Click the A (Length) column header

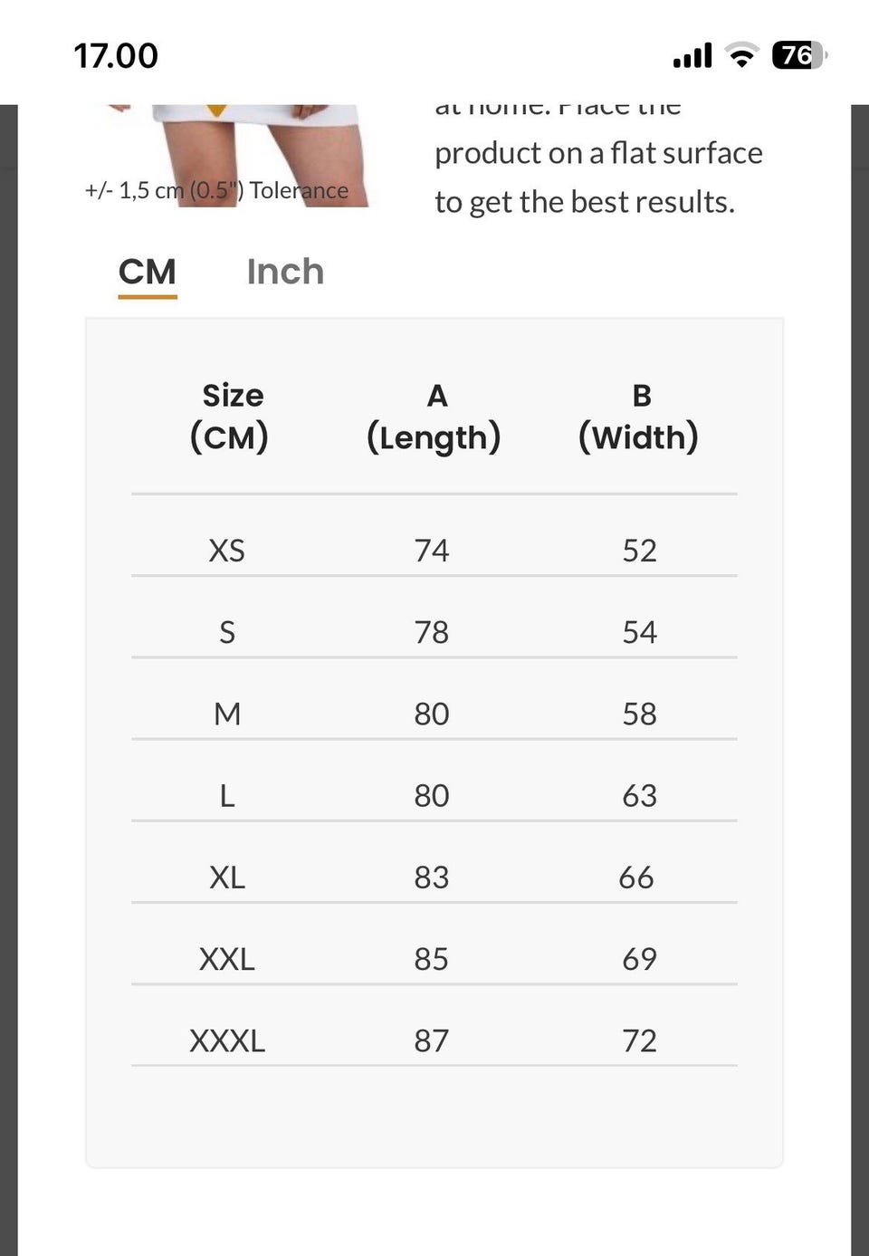[434, 417]
